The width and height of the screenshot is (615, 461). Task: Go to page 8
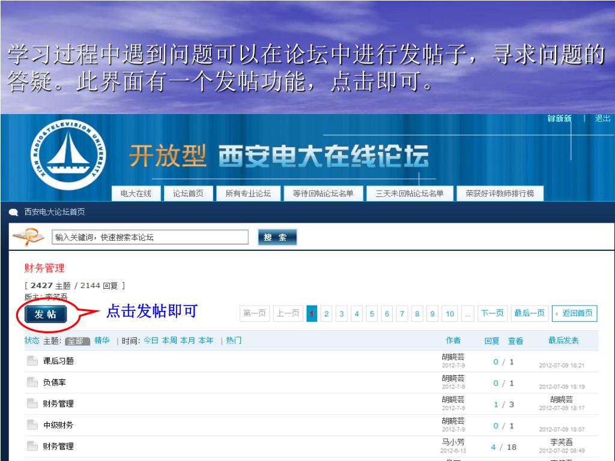[417, 313]
